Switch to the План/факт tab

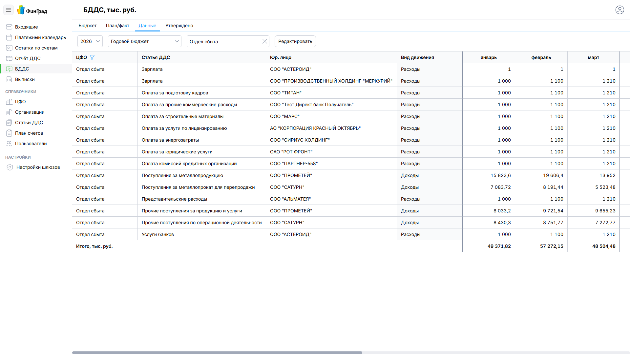[117, 26]
